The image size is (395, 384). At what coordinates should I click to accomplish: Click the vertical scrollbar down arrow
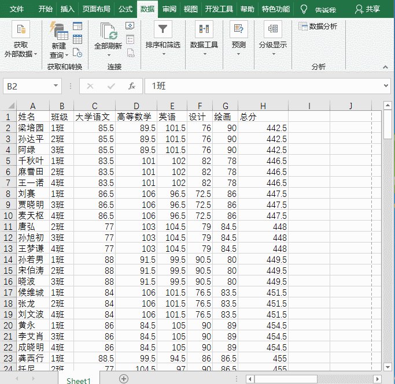[x=387, y=367]
